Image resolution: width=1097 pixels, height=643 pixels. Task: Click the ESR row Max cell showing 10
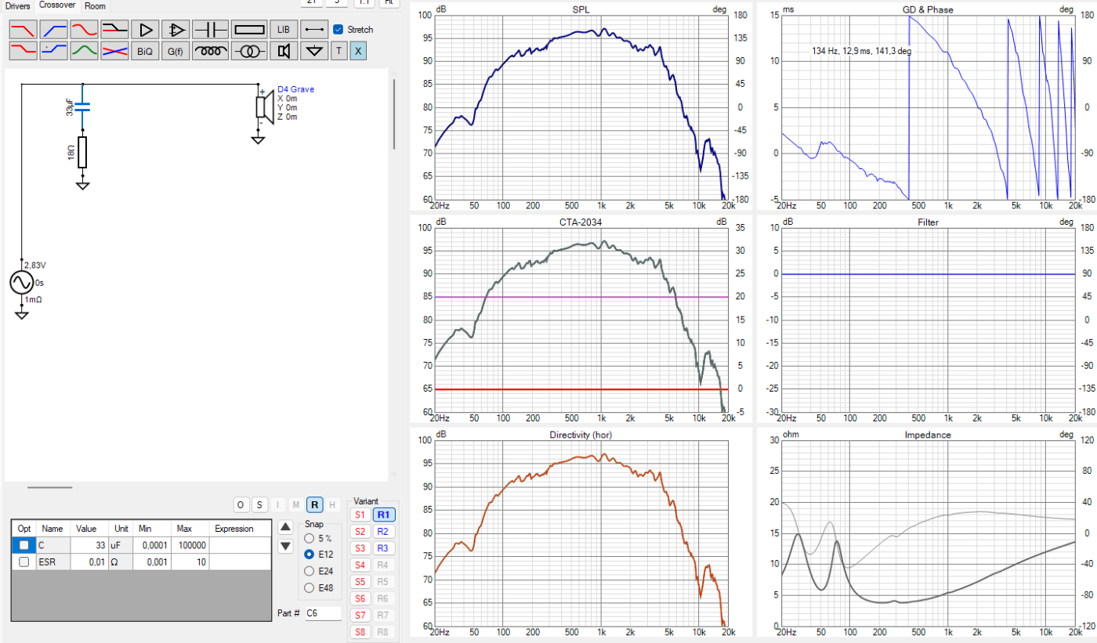191,562
